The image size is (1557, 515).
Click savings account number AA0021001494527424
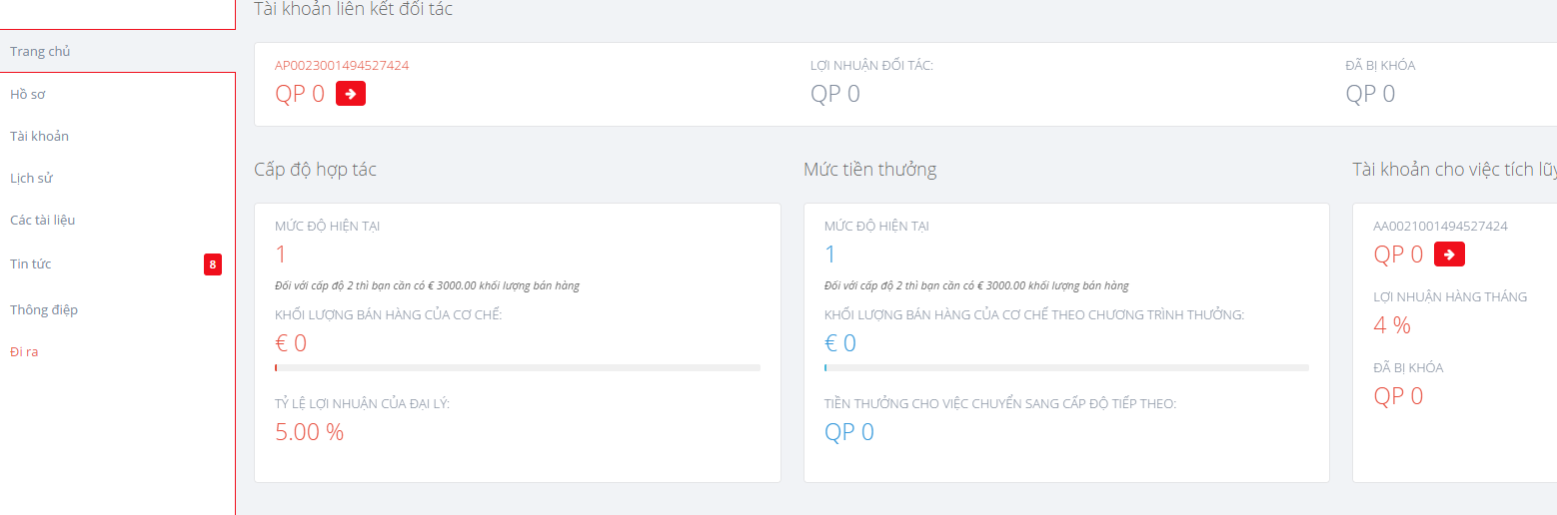tap(1440, 227)
